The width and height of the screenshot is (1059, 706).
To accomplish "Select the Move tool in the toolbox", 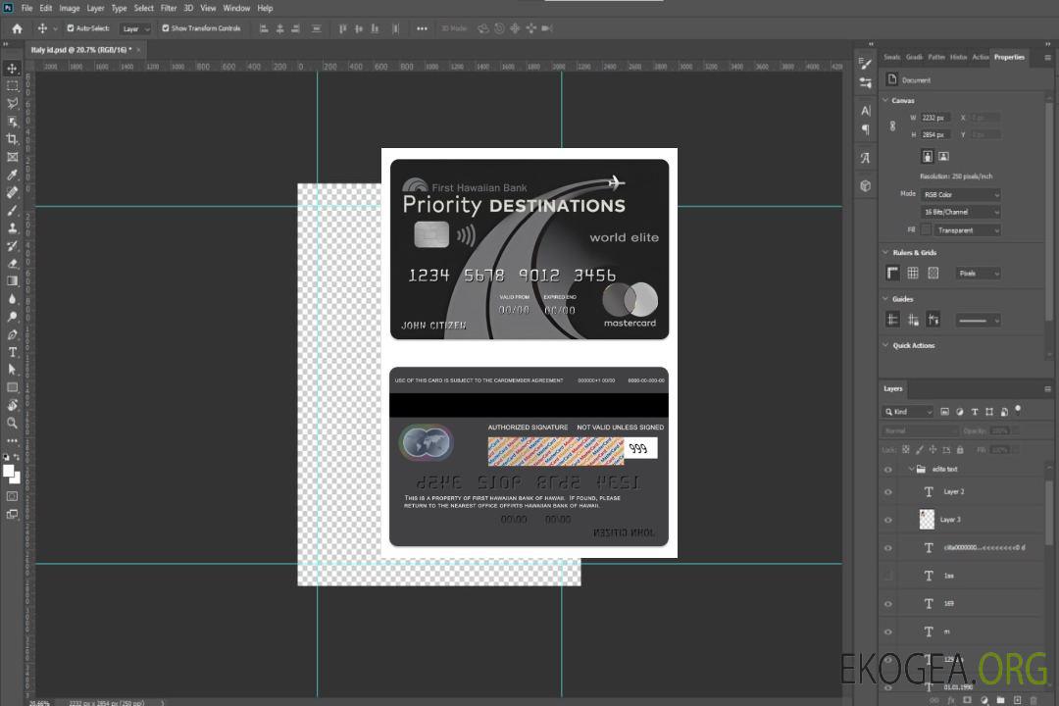I will (13, 68).
